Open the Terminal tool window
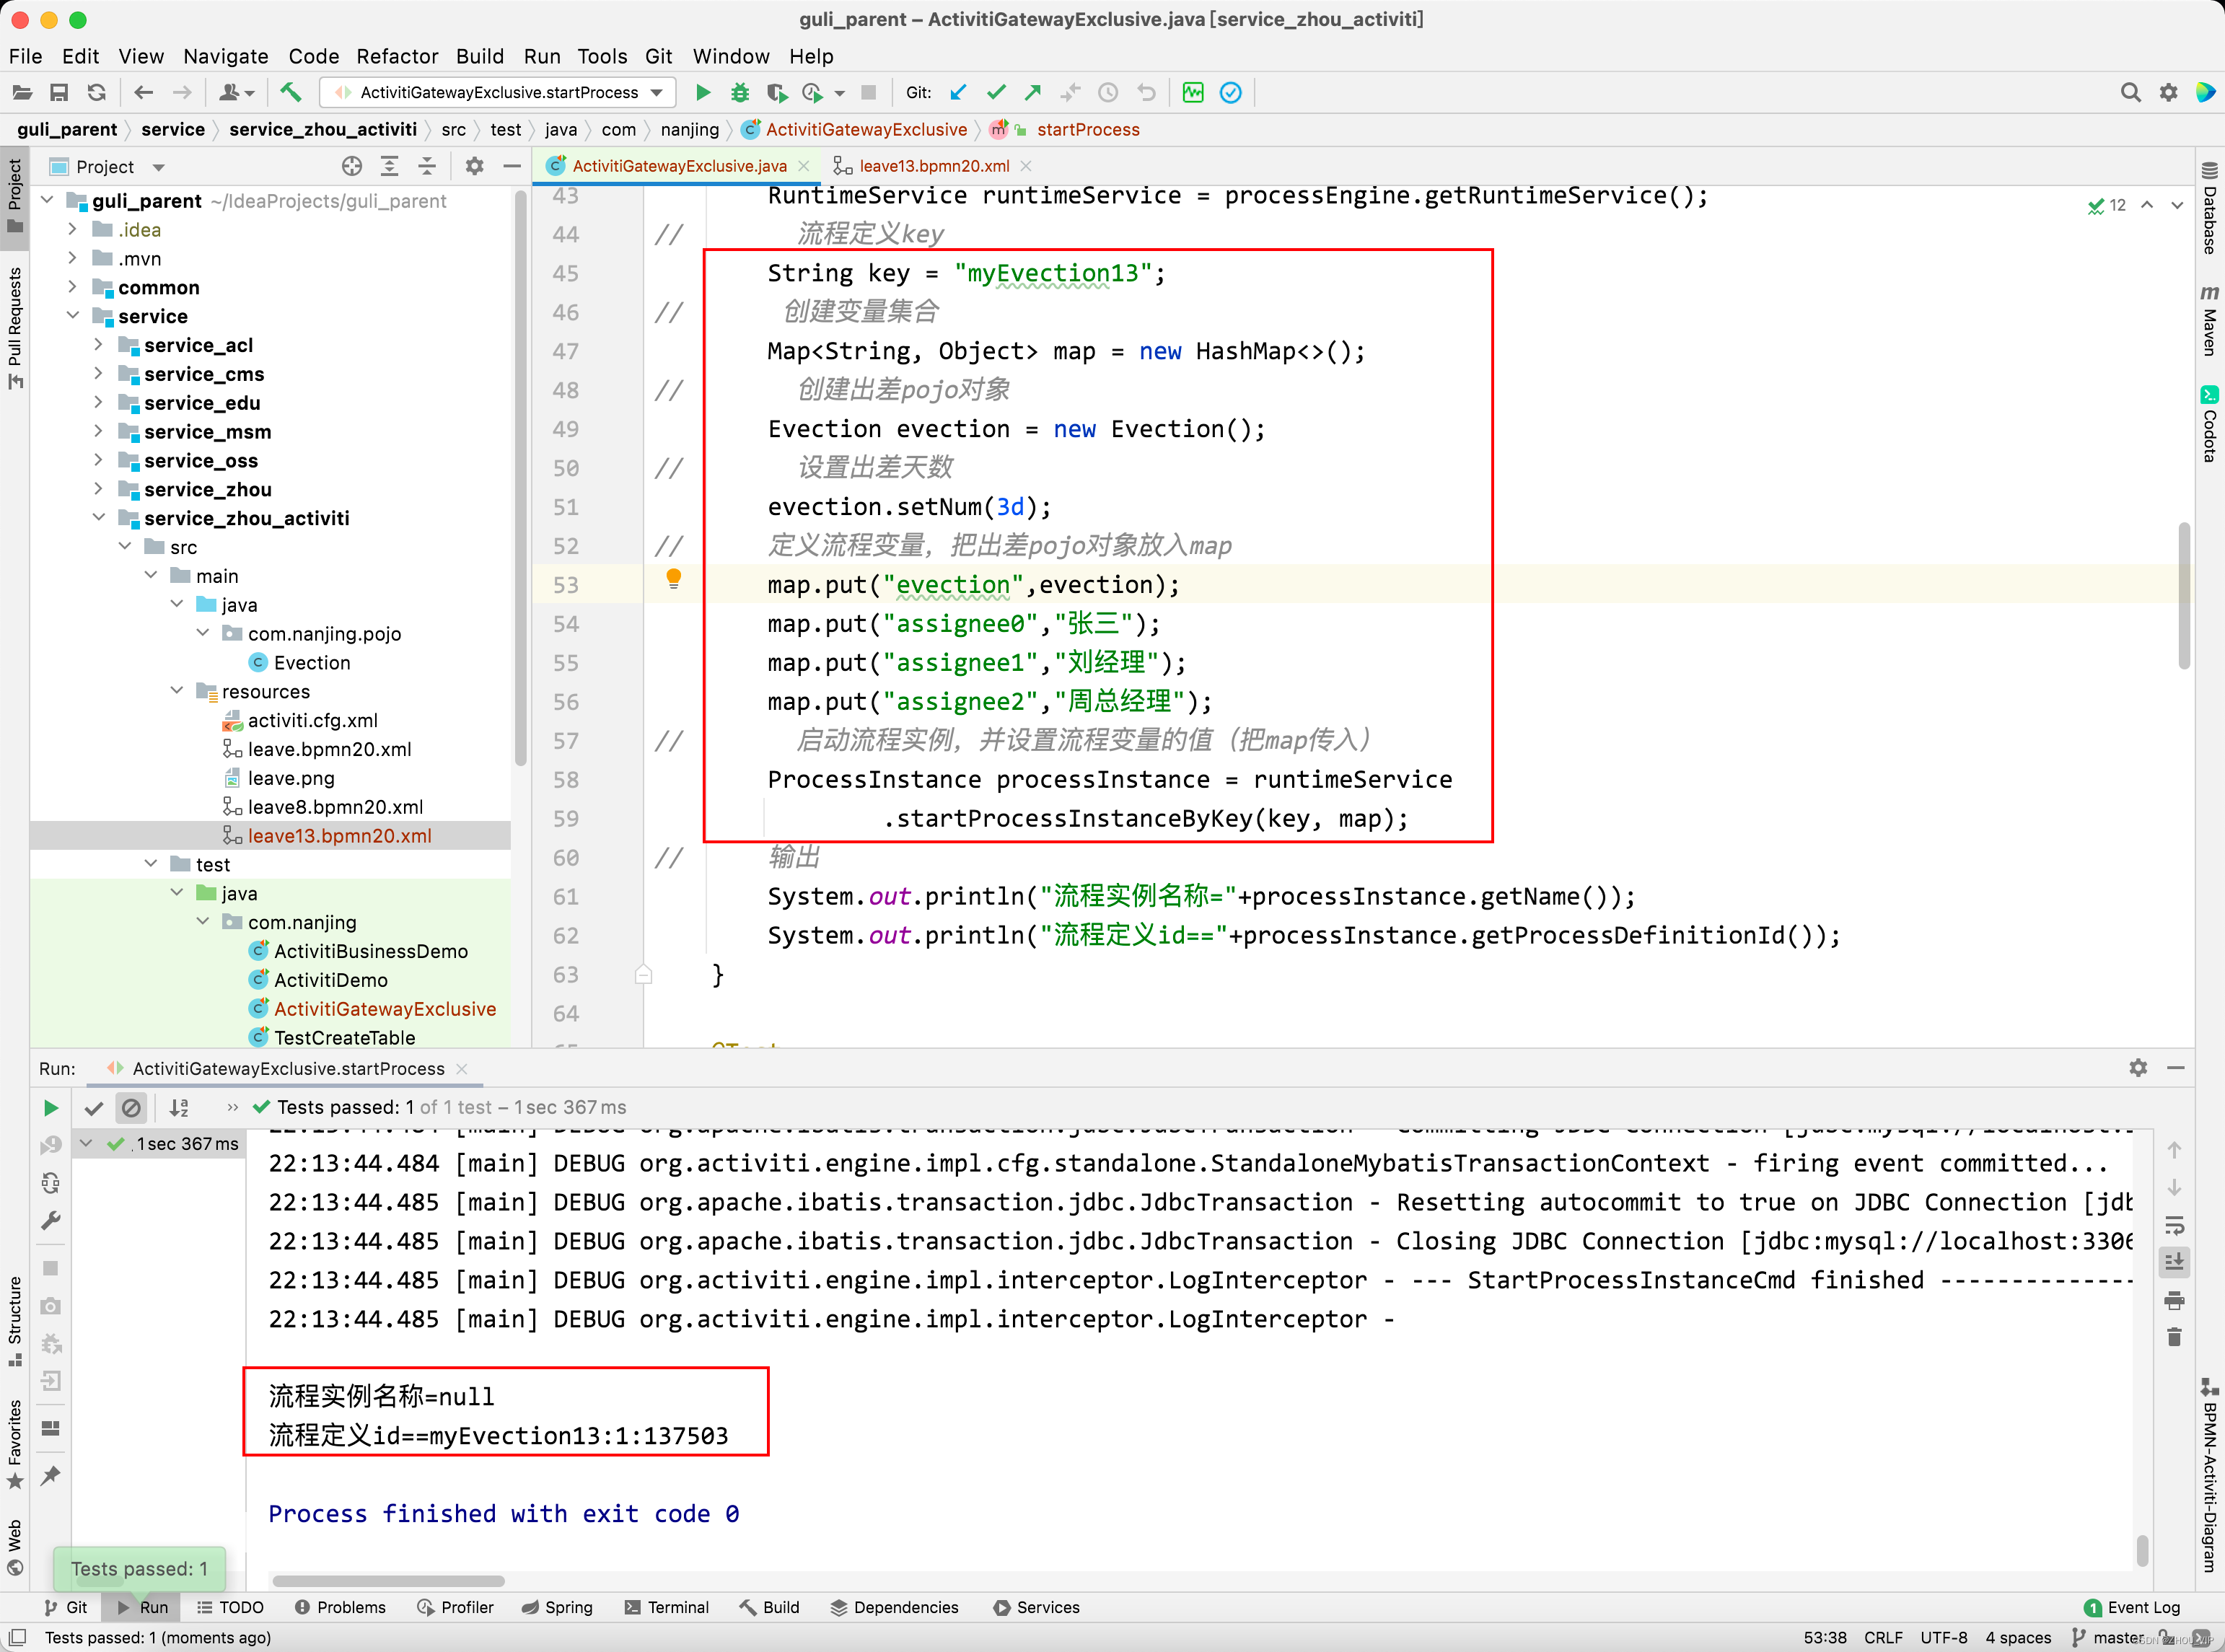The height and width of the screenshot is (1652, 2225). (667, 1607)
